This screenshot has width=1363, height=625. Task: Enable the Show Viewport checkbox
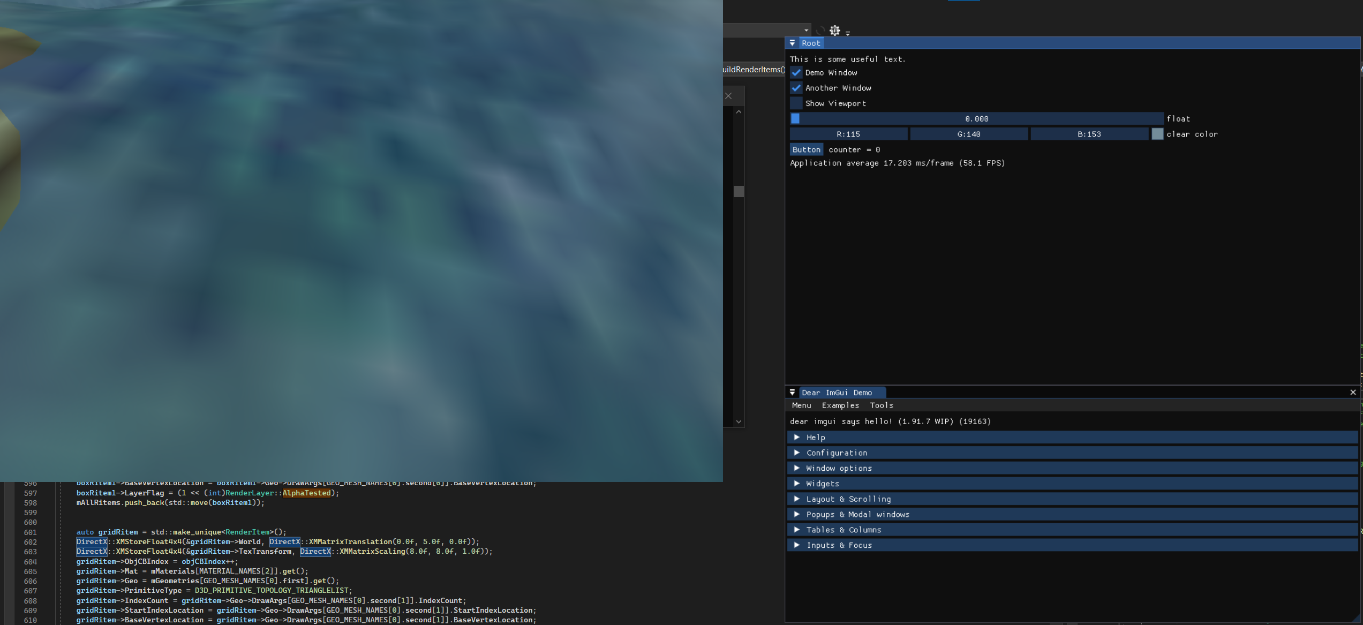[x=796, y=103]
